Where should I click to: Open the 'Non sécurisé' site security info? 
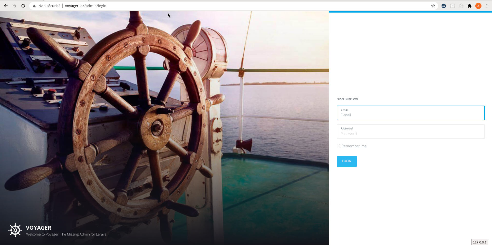tap(47, 6)
